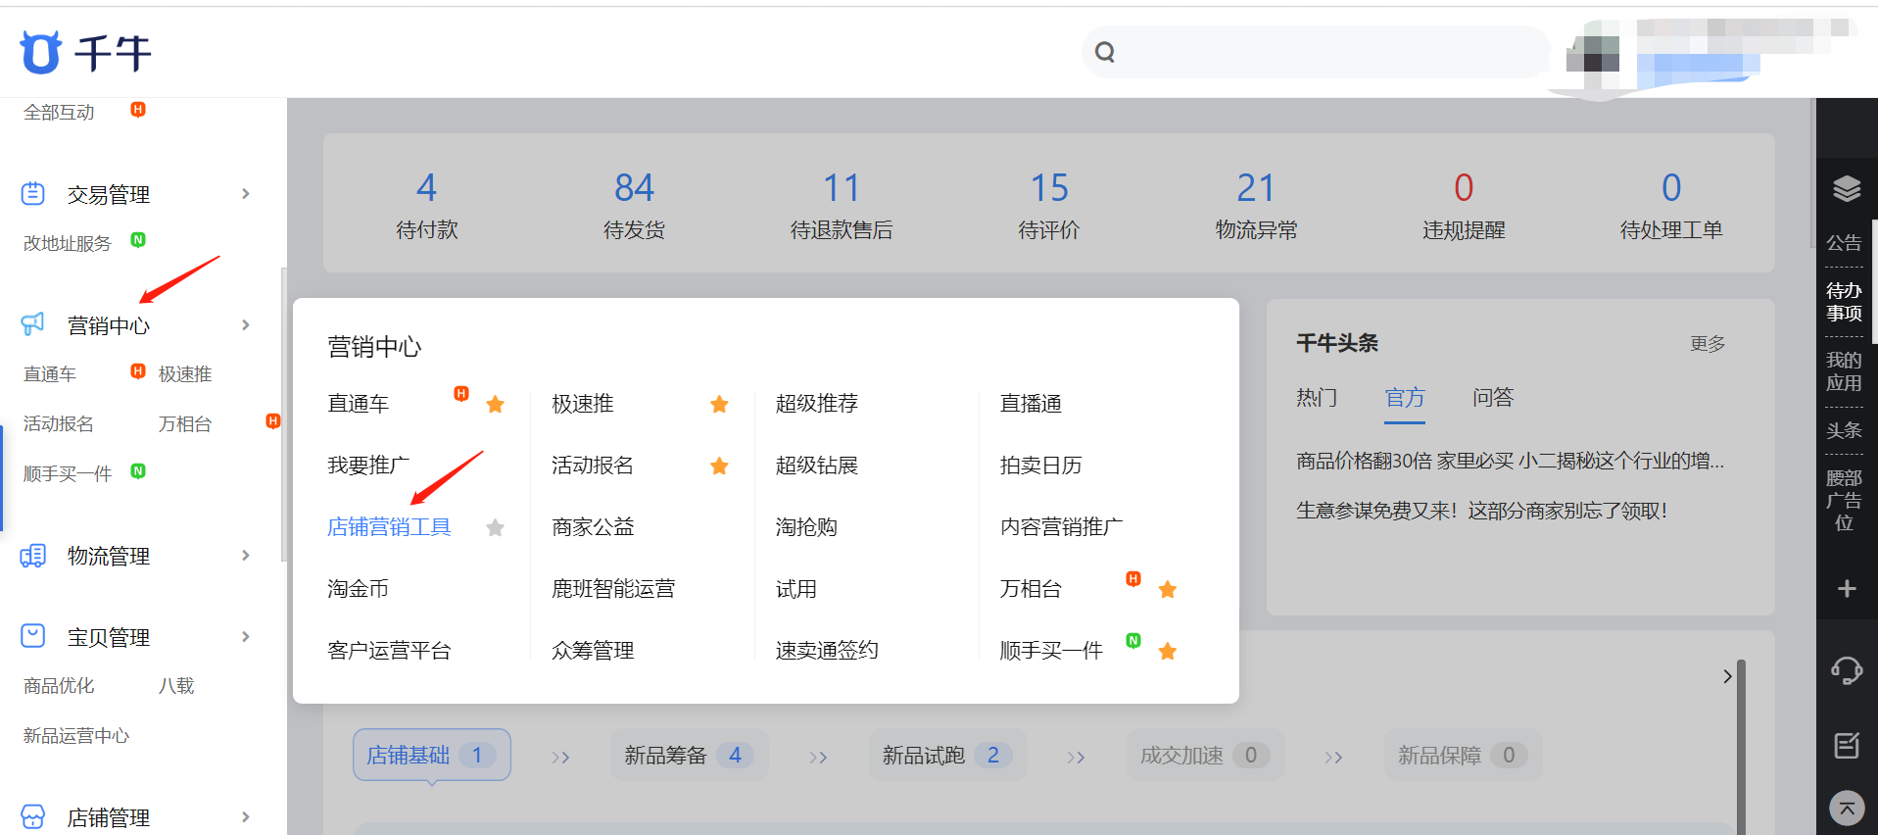Select the 店铺基础 stage tab
This screenshot has width=1878, height=835.
(431, 755)
